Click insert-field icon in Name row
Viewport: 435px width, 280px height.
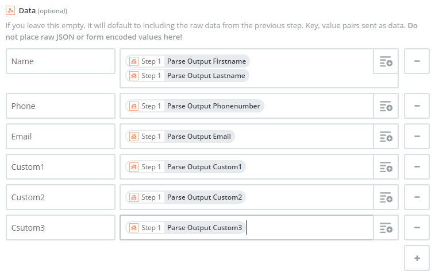coord(386,61)
